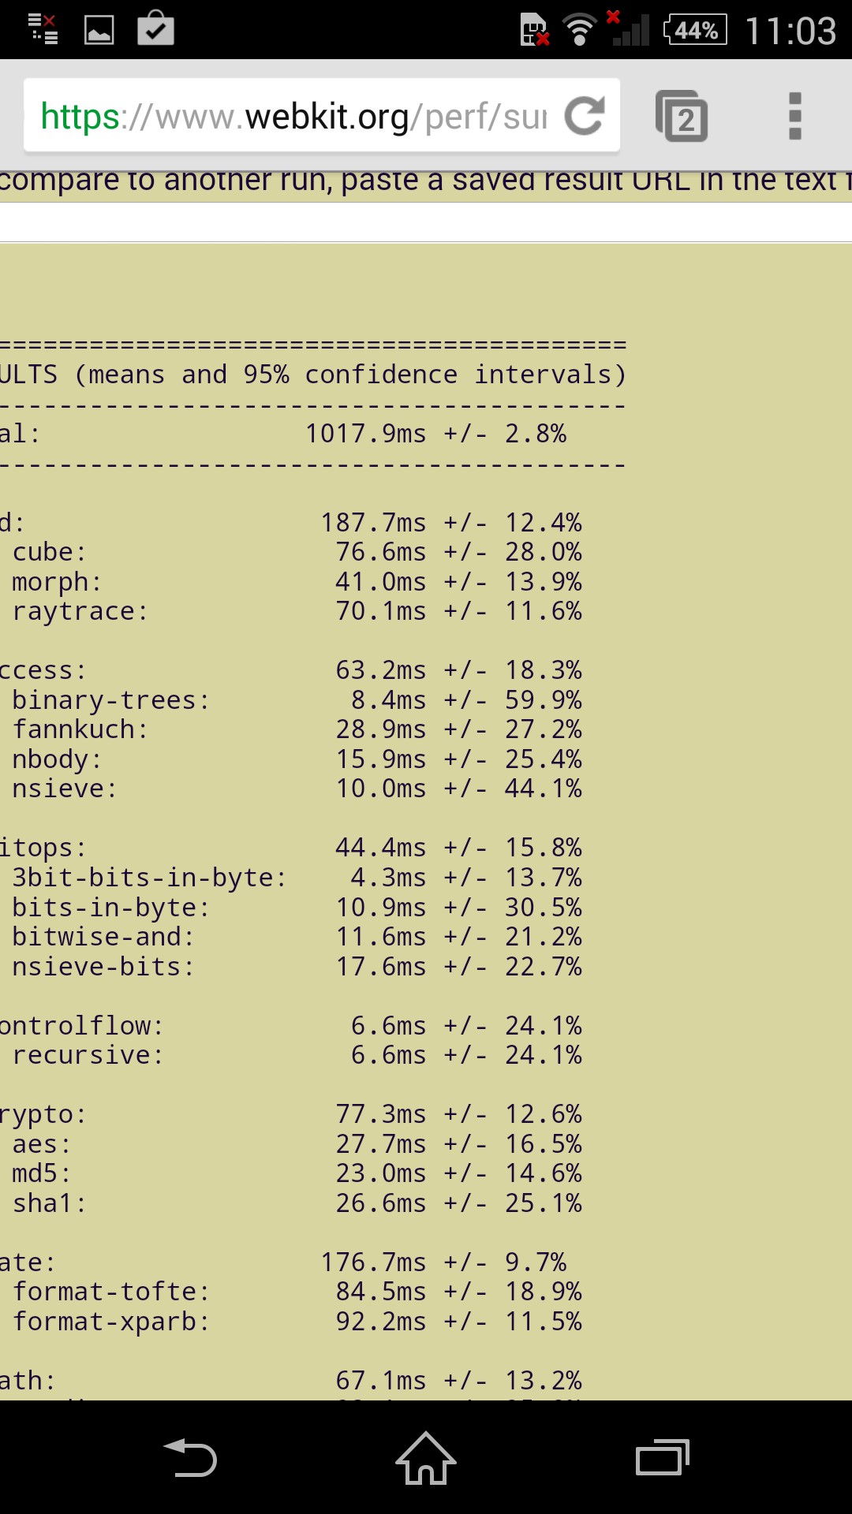This screenshot has width=852, height=1514.
Task: Click the 1017.9ms total result value
Action: pos(365,434)
